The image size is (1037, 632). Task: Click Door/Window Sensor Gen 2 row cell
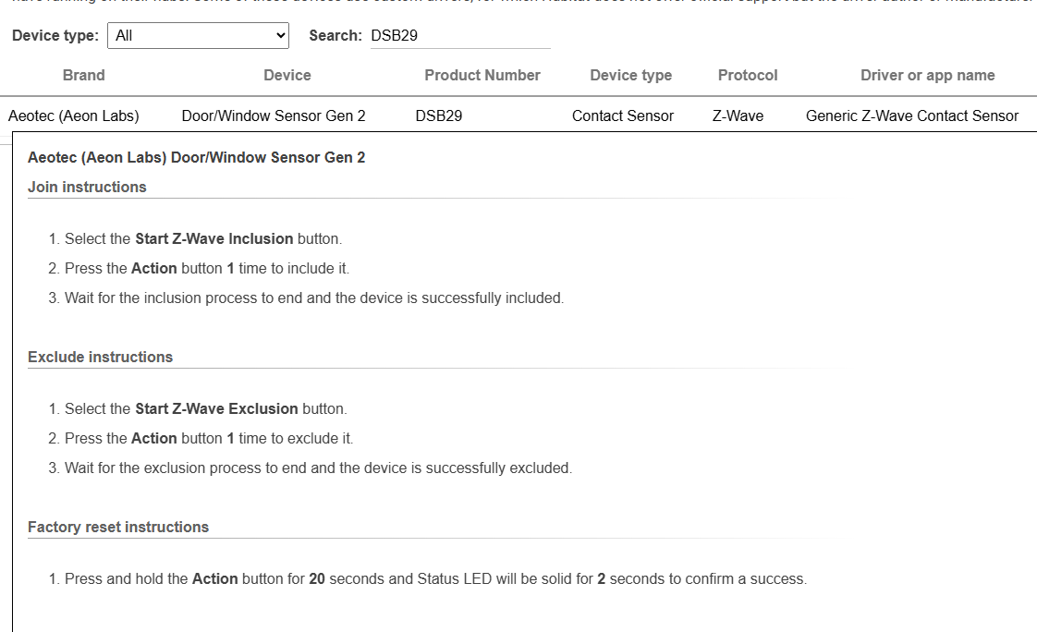[x=274, y=116]
